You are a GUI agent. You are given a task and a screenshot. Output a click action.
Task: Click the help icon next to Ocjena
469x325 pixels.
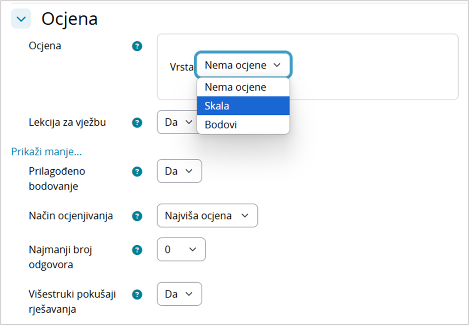click(x=137, y=45)
